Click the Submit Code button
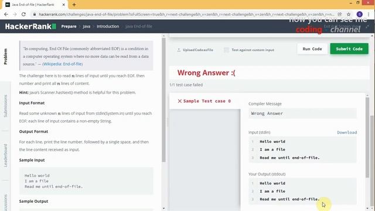This screenshot has width=375, height=211. [x=349, y=49]
